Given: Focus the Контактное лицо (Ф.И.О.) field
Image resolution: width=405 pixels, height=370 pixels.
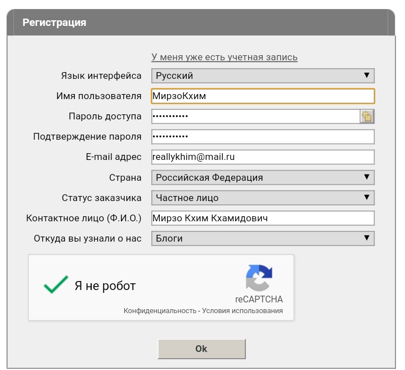Looking at the screenshot, I should pyautogui.click(x=263, y=218).
